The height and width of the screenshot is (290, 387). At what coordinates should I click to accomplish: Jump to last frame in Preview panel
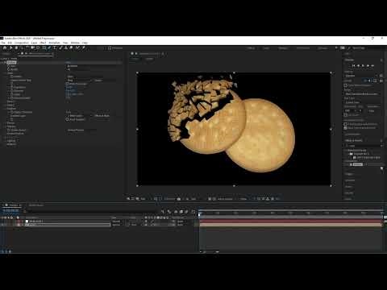(372, 65)
